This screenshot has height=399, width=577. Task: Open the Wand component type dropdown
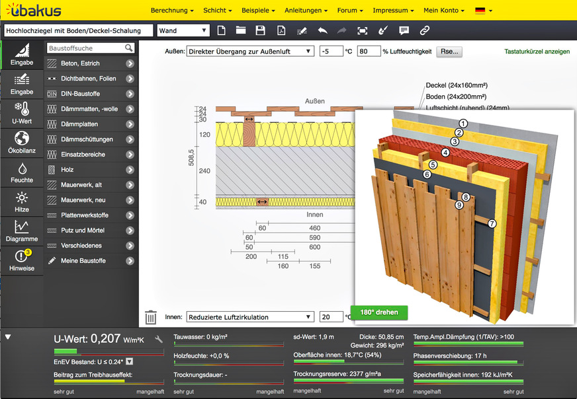183,30
